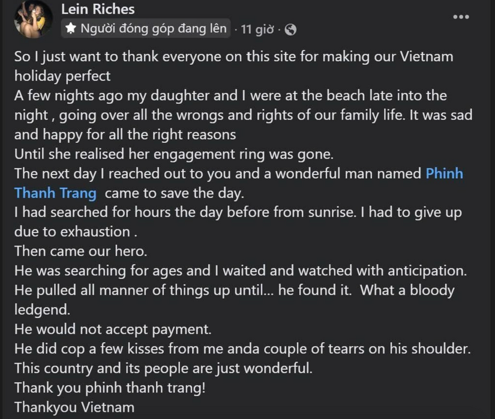The image size is (495, 419).
Task: Click the line "Thank you phinh thanh trang!"
Action: click(x=110, y=388)
